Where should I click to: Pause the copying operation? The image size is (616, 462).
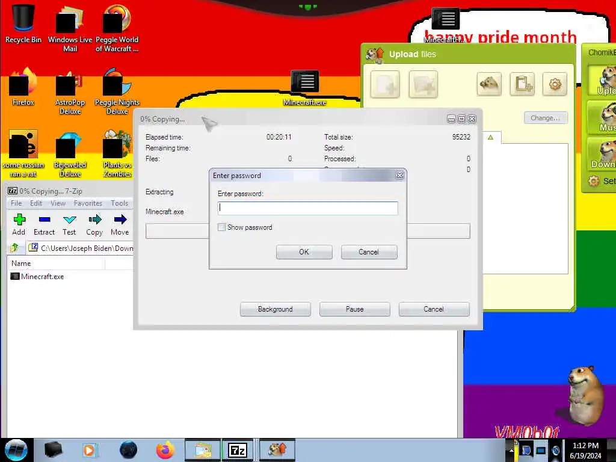pyautogui.click(x=354, y=309)
